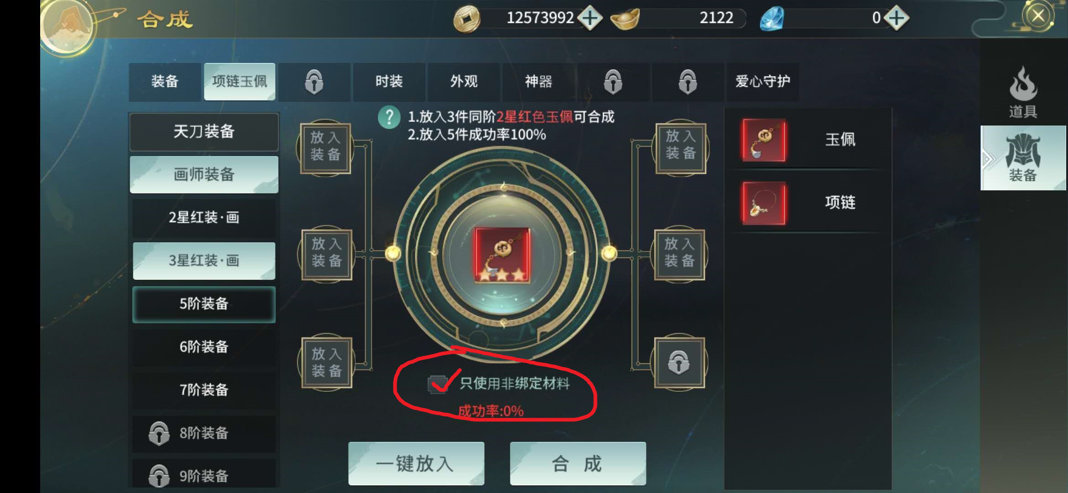Select 6阶装备 in the list

pos(204,347)
